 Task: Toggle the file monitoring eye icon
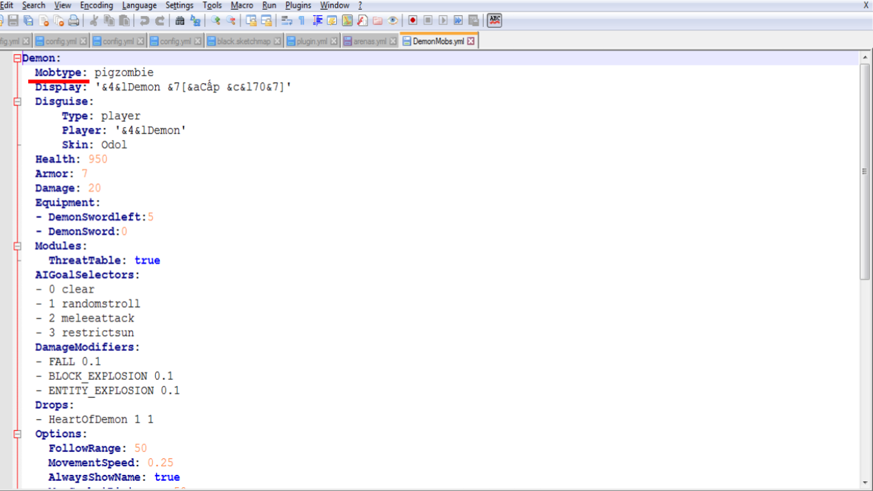(x=393, y=20)
